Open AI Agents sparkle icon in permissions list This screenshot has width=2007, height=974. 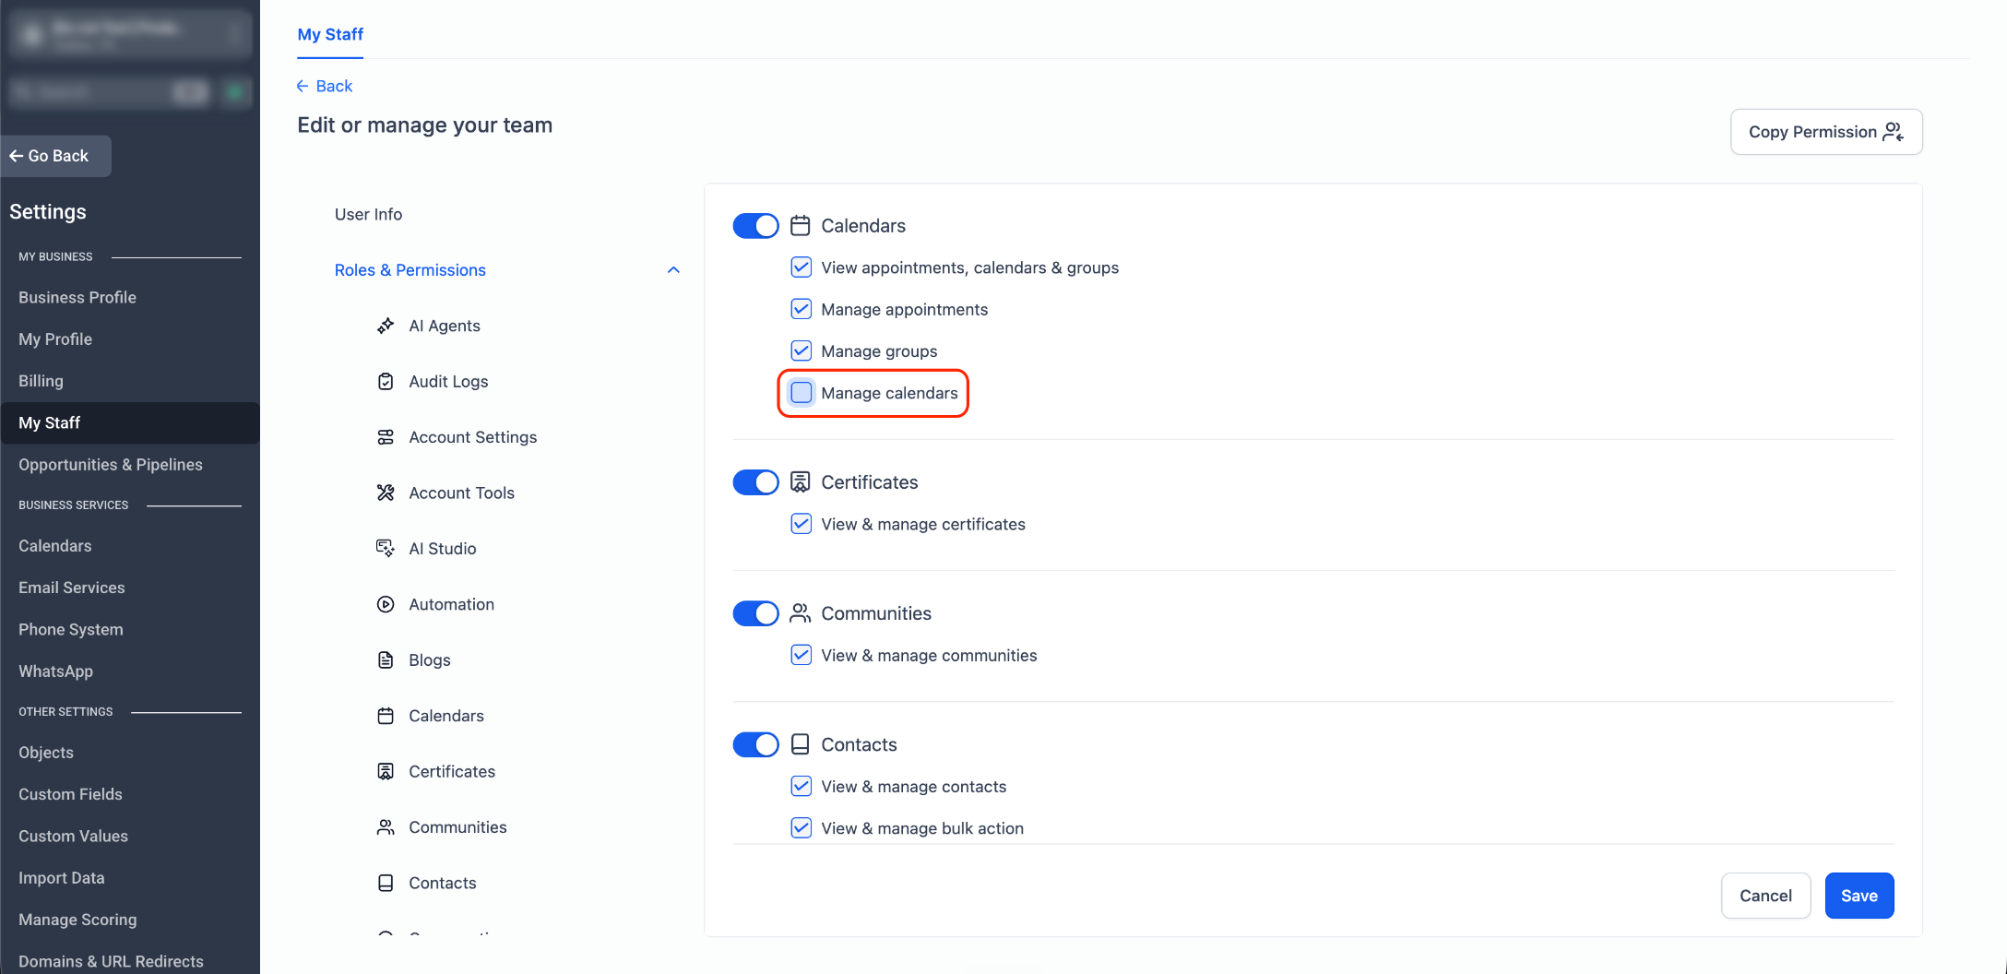[x=386, y=326]
